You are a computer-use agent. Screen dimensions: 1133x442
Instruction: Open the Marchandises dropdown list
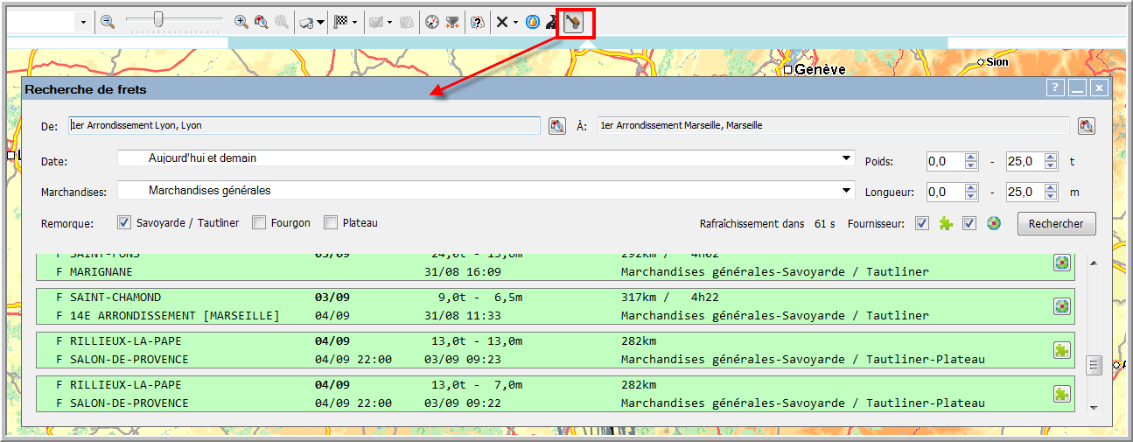(846, 190)
